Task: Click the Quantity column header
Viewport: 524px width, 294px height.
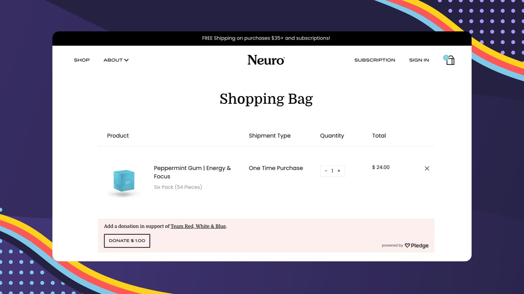Action: [332, 136]
